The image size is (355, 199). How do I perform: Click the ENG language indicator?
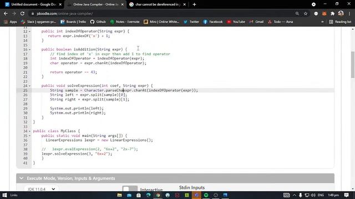pos(321,195)
